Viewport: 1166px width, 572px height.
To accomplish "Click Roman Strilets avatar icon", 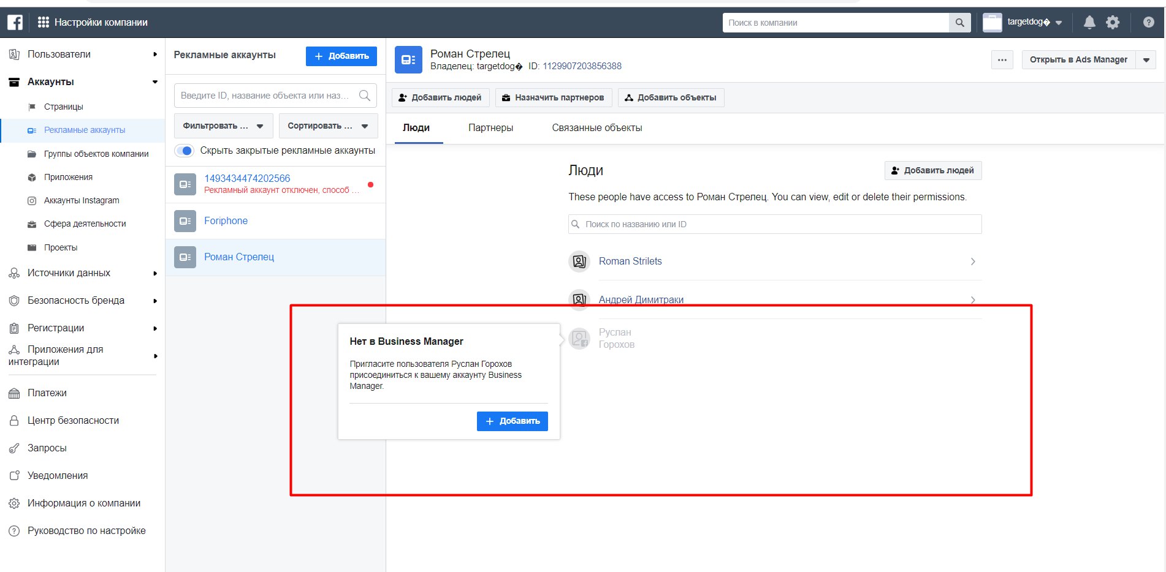I will (x=579, y=262).
